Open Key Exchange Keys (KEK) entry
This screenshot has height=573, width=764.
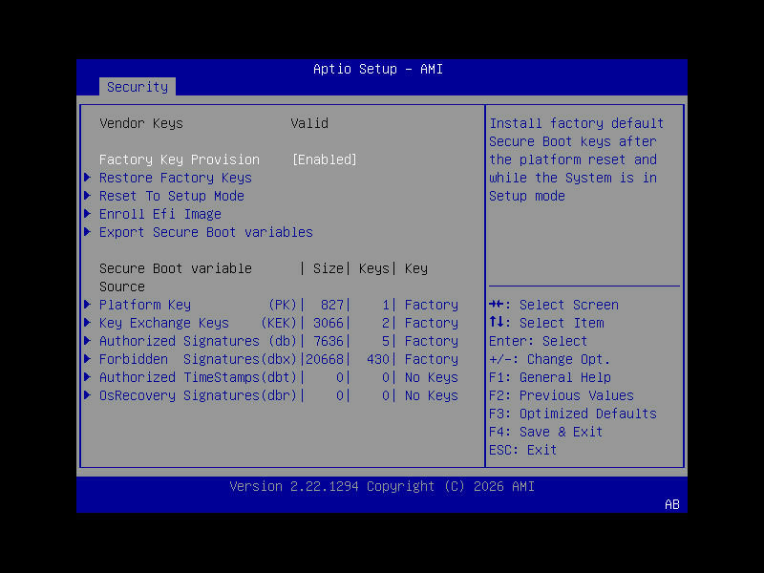pos(279,323)
